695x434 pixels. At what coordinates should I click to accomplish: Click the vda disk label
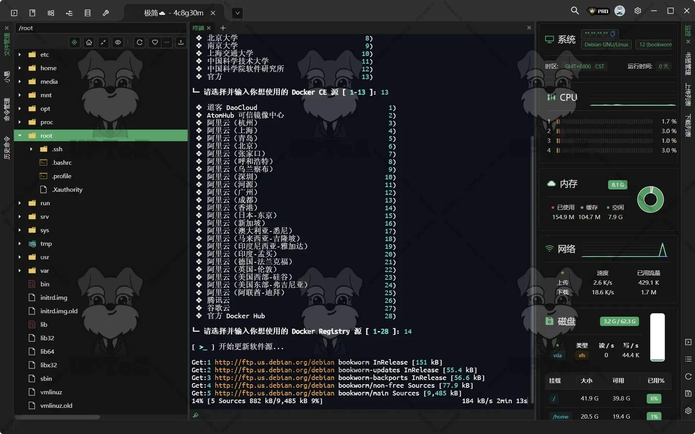click(557, 355)
